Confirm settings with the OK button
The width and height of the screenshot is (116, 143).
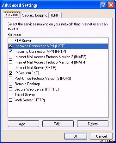tap(76, 136)
